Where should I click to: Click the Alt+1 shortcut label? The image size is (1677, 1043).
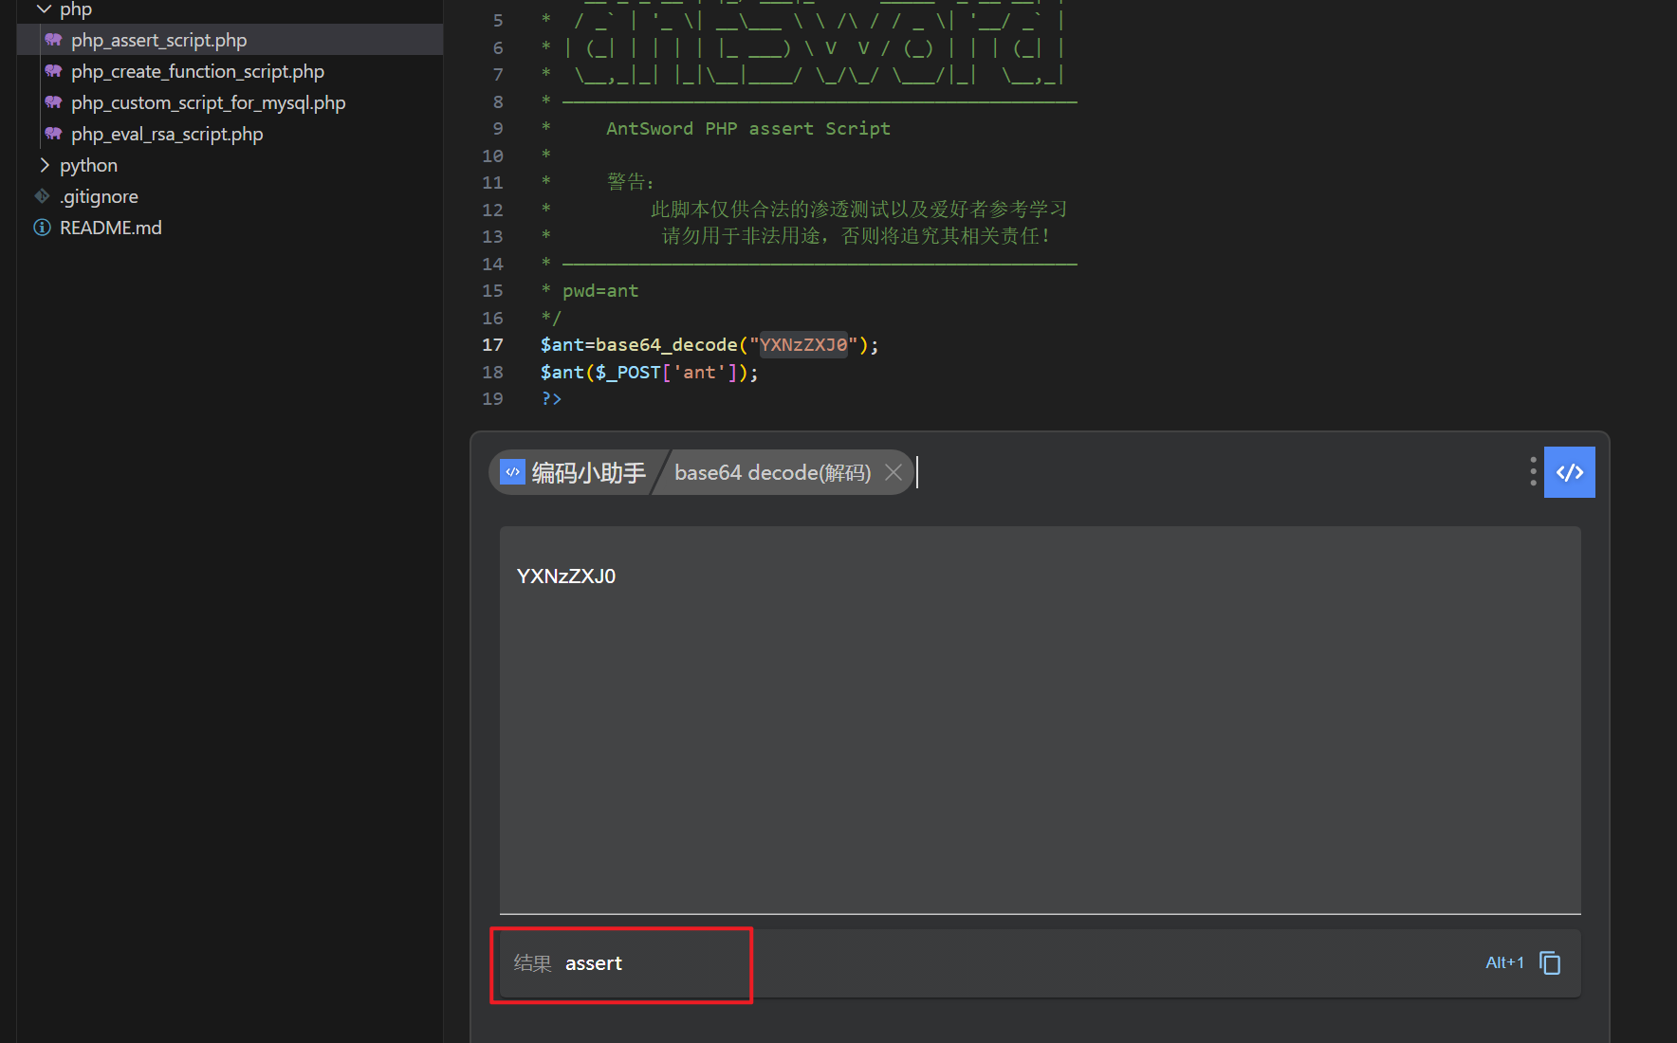(1503, 963)
